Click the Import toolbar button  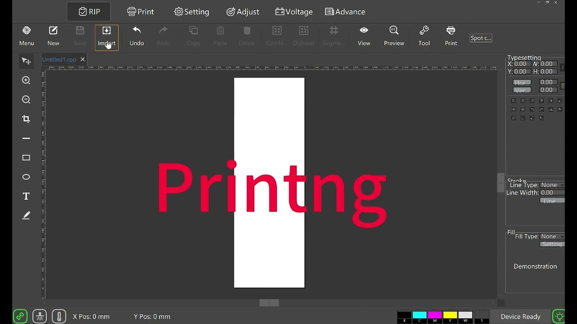click(x=107, y=37)
